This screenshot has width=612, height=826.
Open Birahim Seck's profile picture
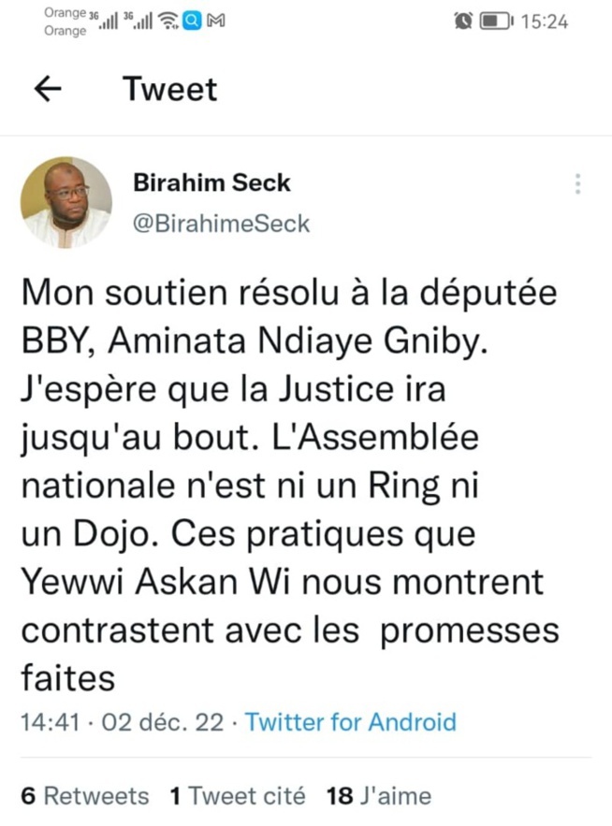(66, 201)
